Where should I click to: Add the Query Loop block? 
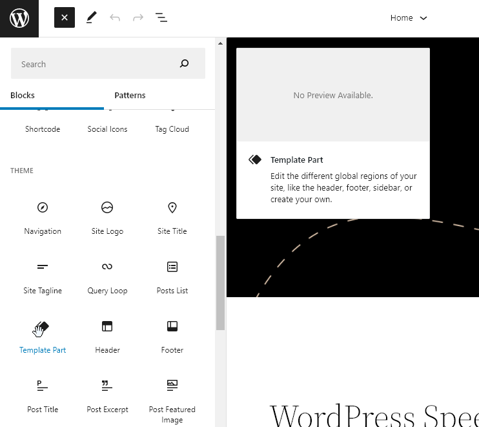107,276
